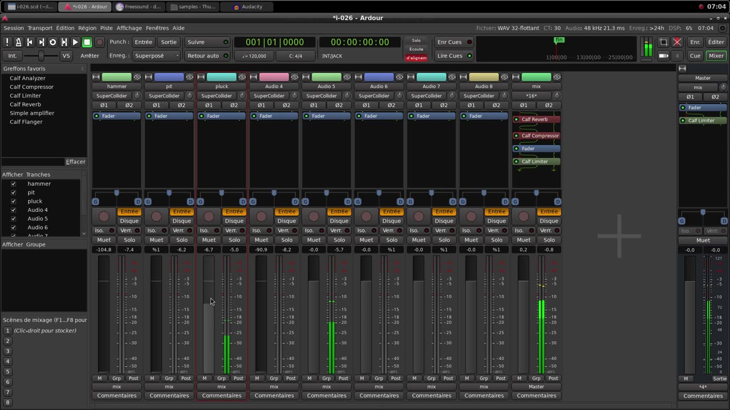Toggle the loop playback icon
730x410 pixels.
coord(52,42)
